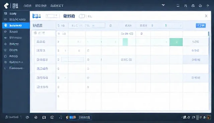Click the first item atop the left sidebar

tap(10, 13)
